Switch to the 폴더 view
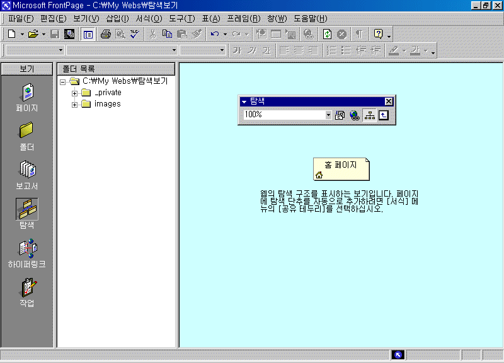The height and width of the screenshot is (363, 504). (27, 137)
